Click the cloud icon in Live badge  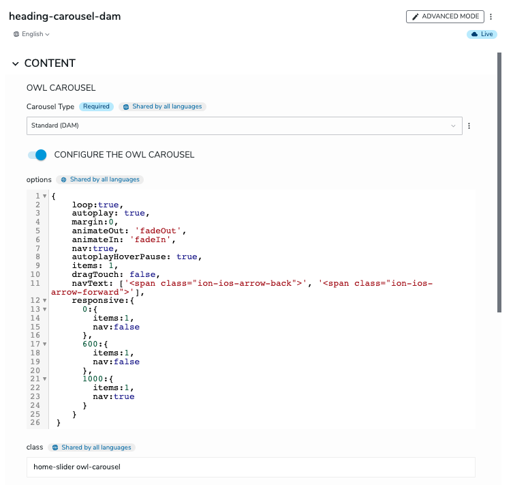pyautogui.click(x=474, y=34)
